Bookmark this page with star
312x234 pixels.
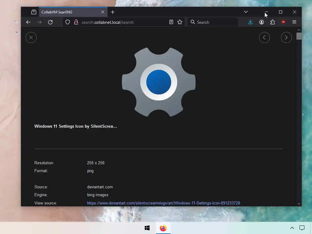[x=180, y=22]
